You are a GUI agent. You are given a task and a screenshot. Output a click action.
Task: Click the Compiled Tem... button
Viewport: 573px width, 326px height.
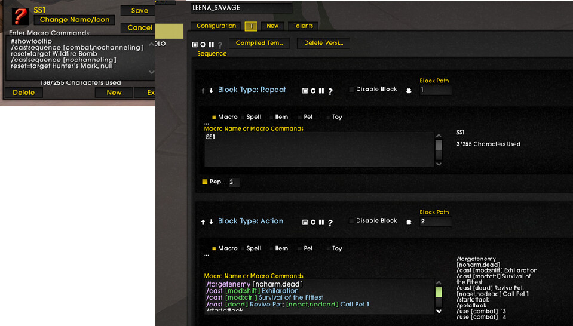pyautogui.click(x=259, y=43)
